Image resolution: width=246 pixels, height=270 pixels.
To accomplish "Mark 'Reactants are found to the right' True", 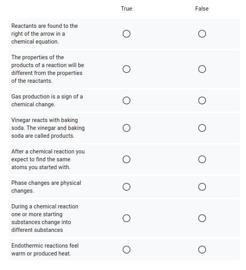I will pos(127,34).
